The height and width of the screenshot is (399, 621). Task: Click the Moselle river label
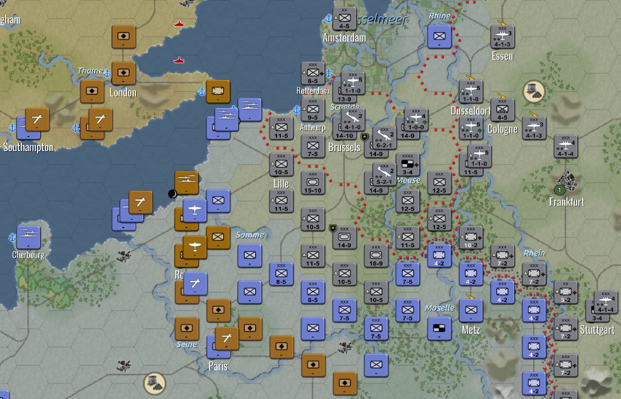[x=439, y=308]
